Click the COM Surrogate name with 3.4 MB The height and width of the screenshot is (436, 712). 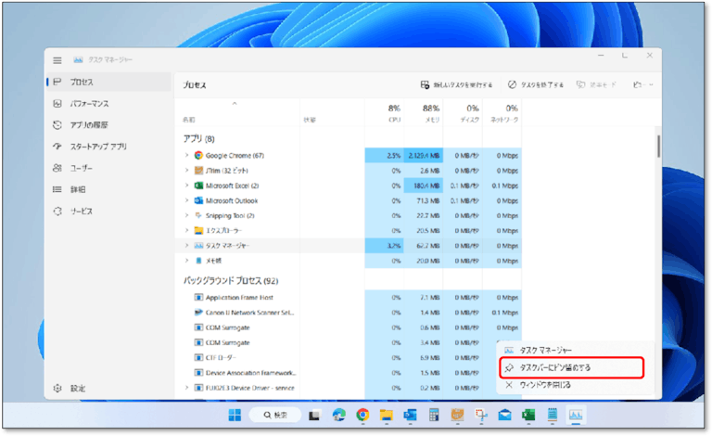227,342
